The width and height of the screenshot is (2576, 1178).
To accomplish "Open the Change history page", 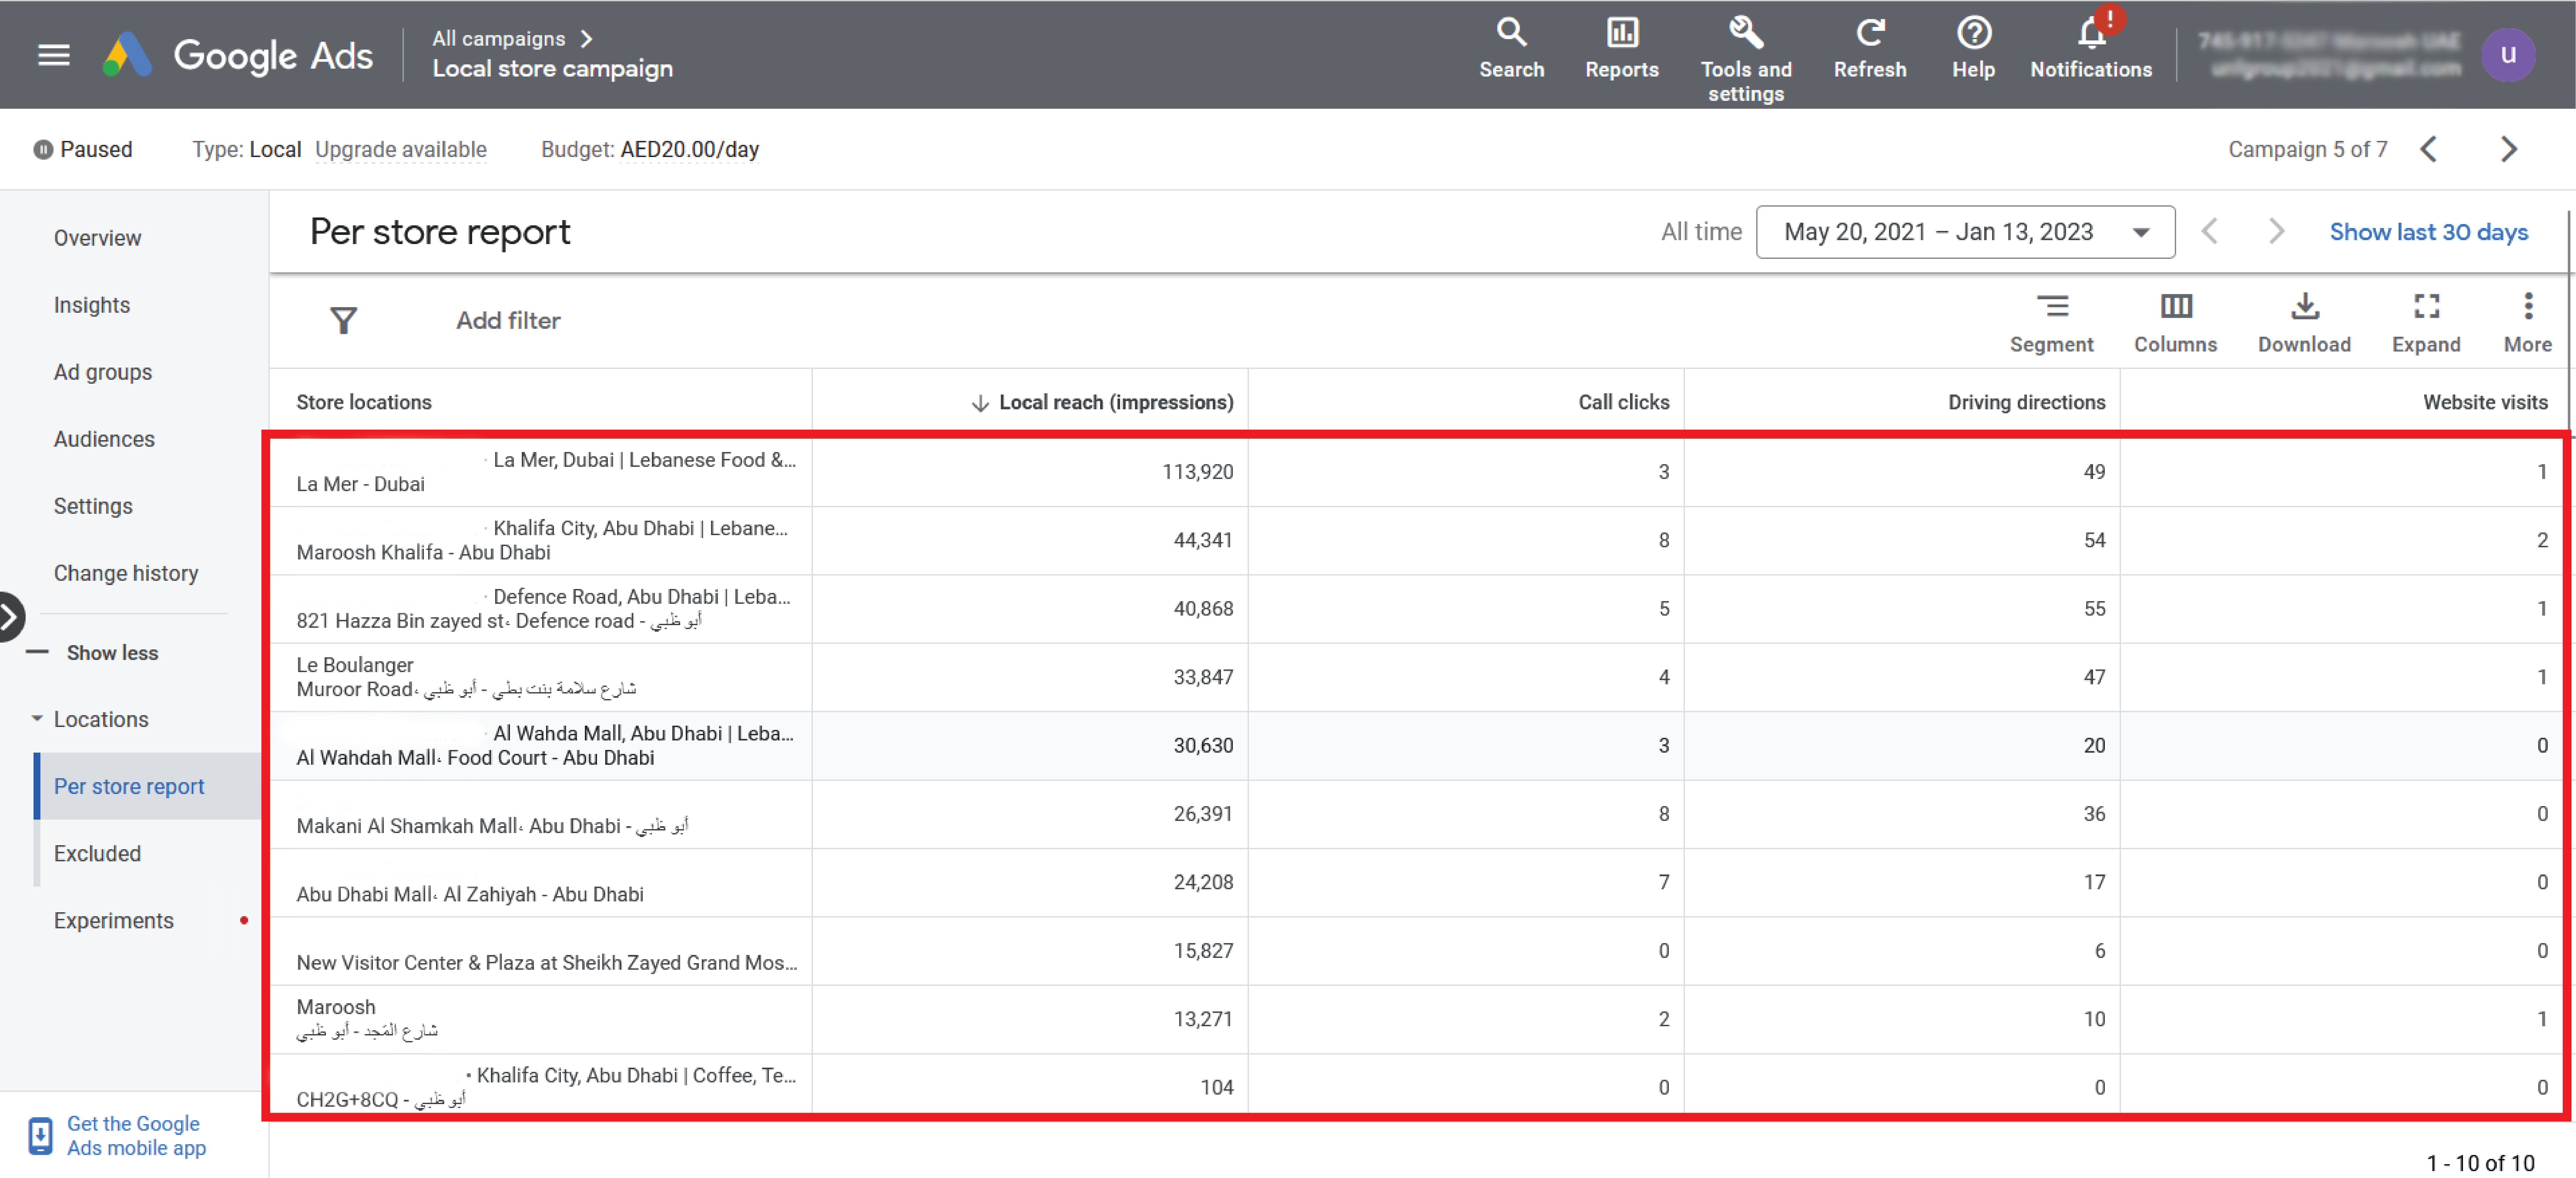I will point(126,573).
